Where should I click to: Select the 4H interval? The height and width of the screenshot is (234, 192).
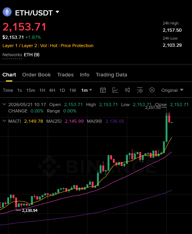(x=52, y=90)
